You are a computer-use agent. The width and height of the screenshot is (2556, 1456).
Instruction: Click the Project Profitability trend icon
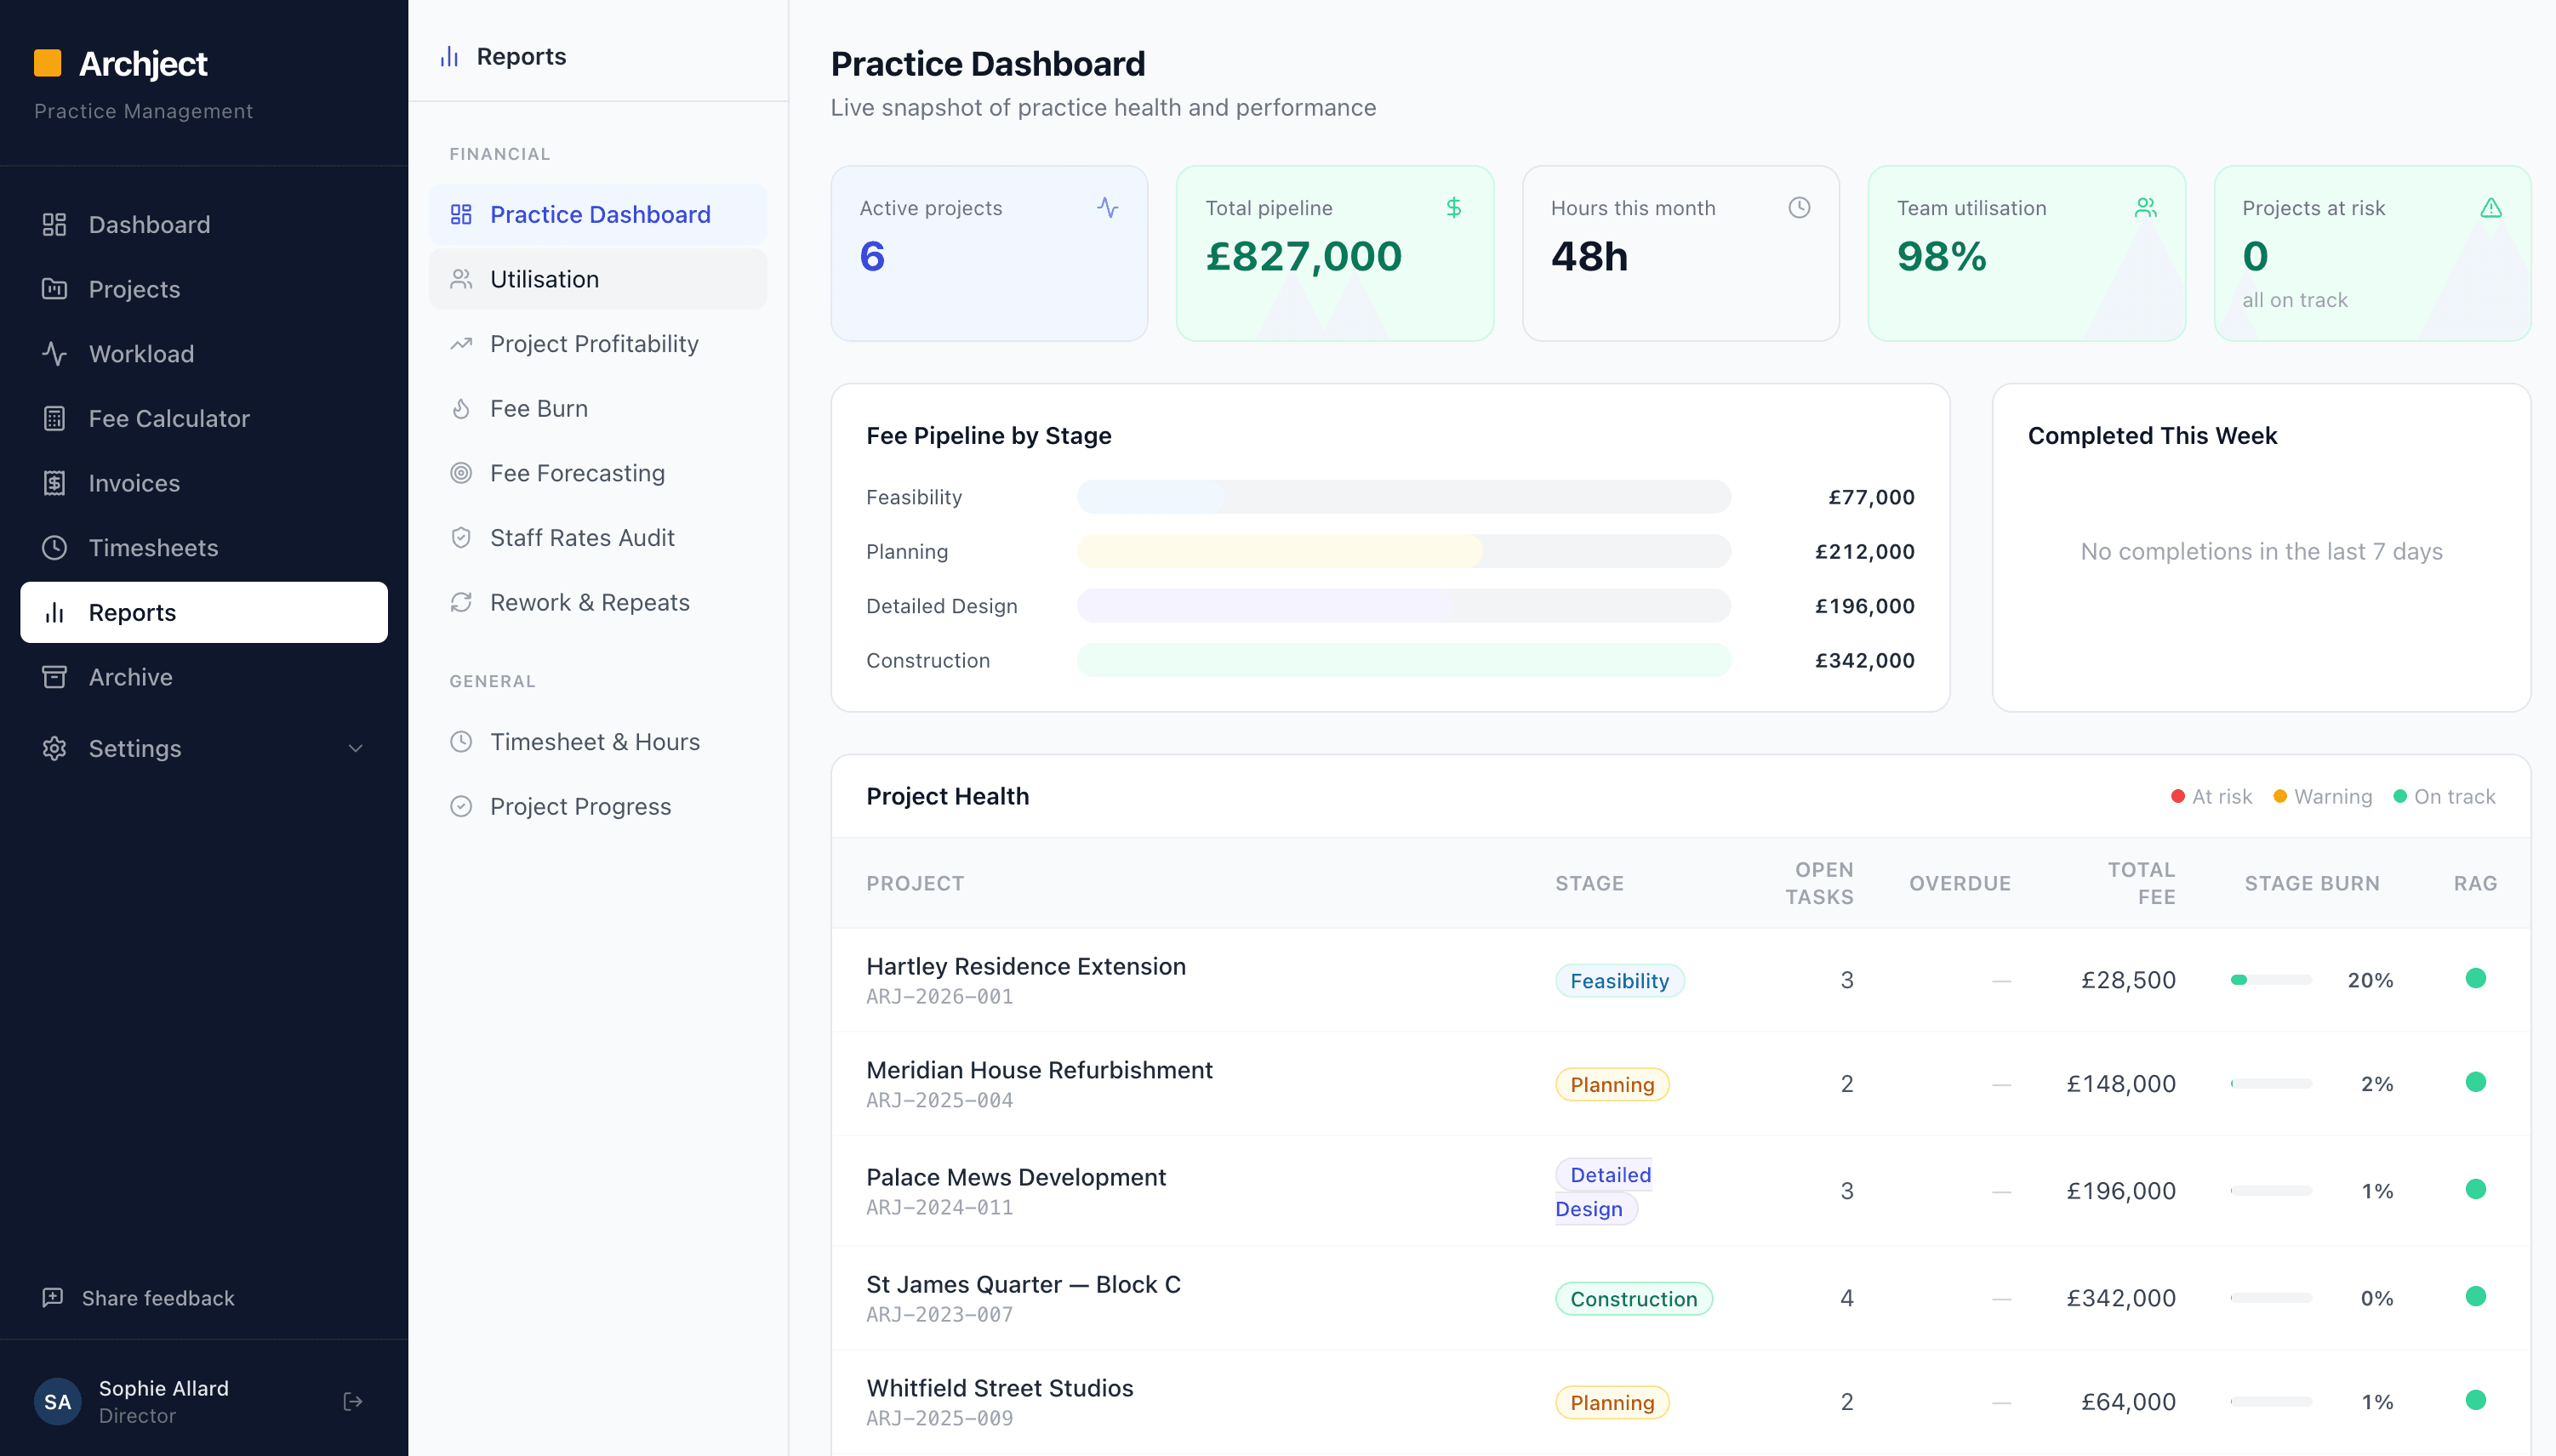(x=461, y=344)
